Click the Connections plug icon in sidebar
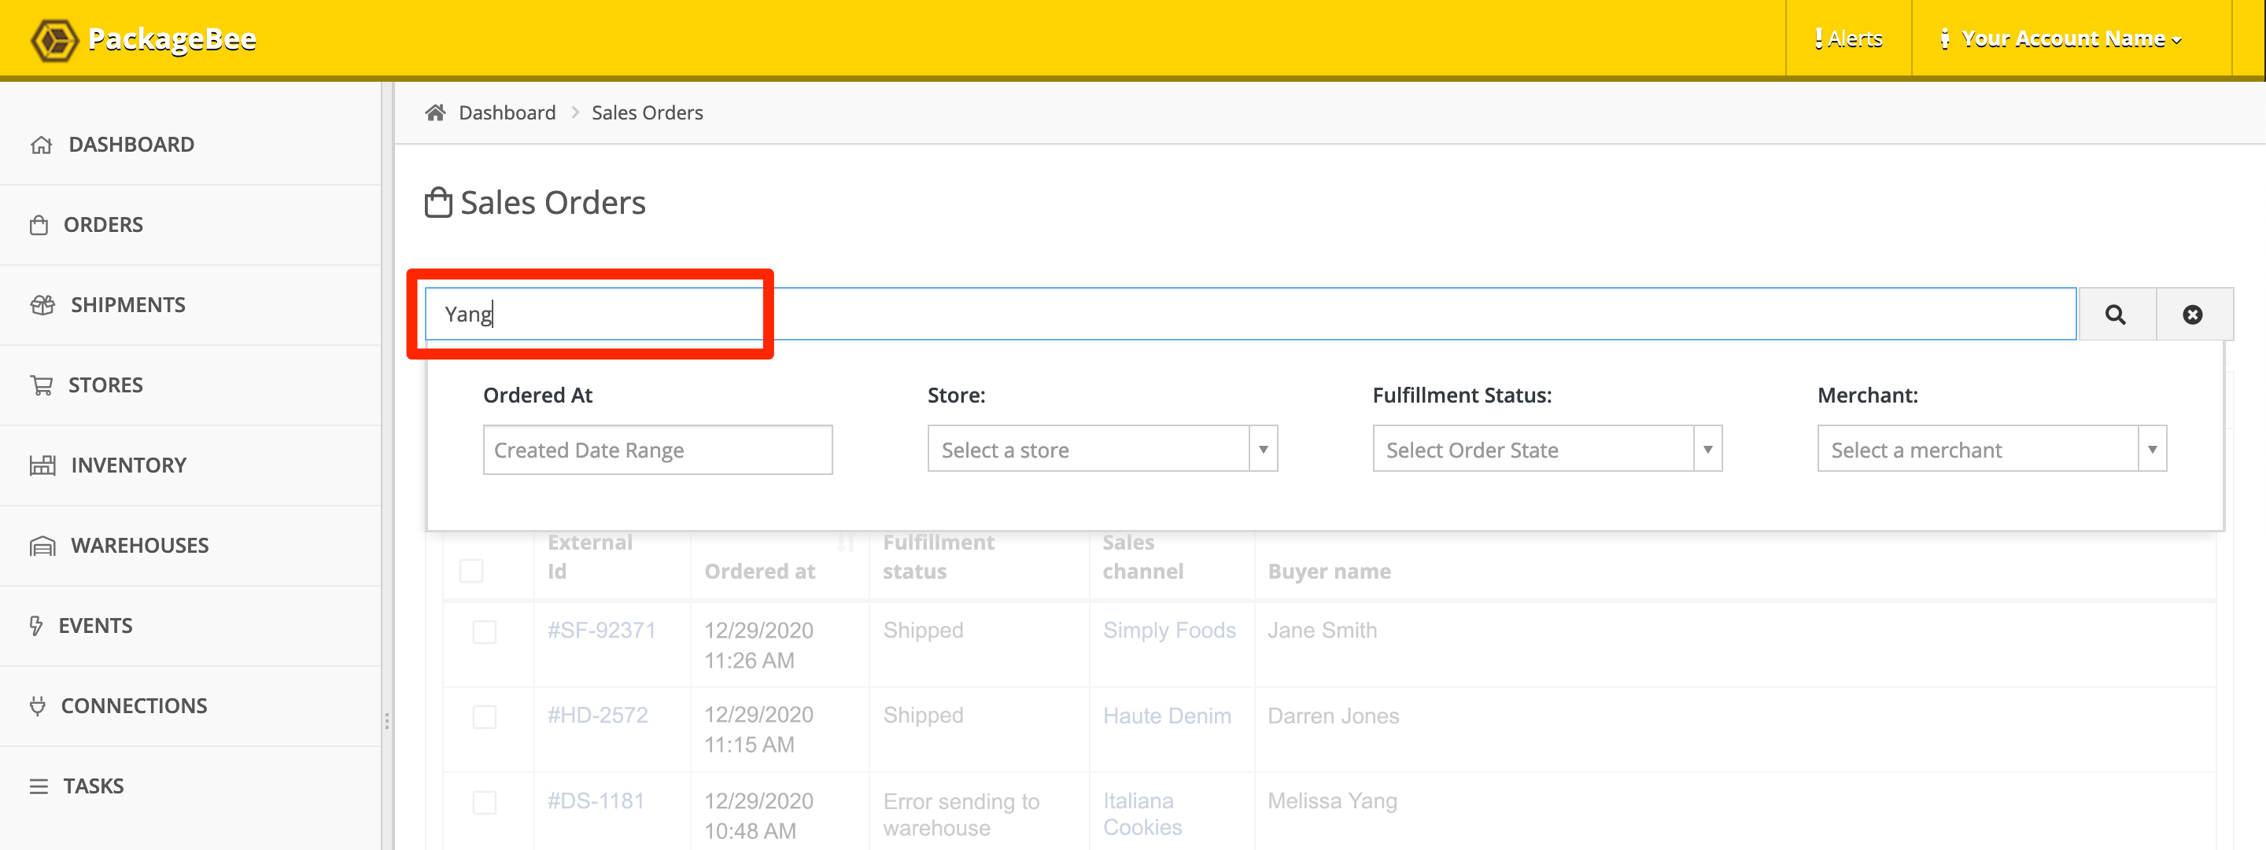Screen dimensions: 2266x850 click(x=37, y=706)
